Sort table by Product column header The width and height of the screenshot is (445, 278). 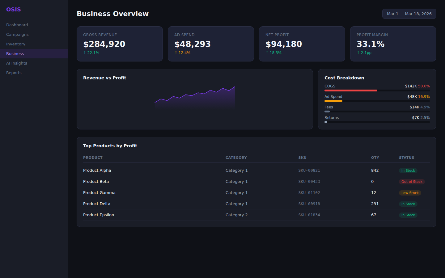click(93, 158)
